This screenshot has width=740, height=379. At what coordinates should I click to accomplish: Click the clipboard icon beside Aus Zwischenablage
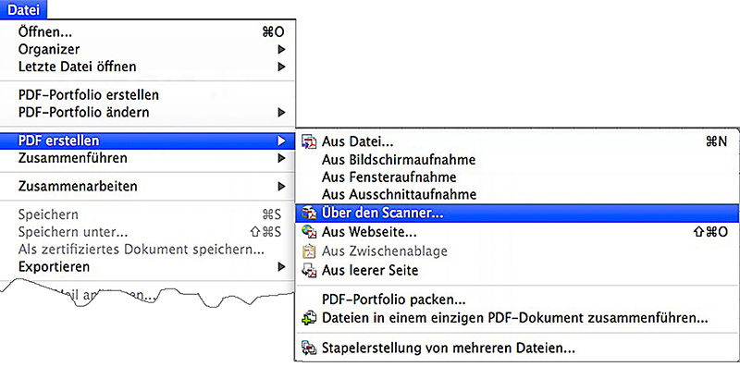[x=309, y=251]
